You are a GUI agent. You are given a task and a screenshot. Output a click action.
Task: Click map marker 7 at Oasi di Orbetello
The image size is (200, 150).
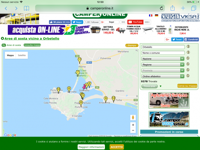coord(78,73)
